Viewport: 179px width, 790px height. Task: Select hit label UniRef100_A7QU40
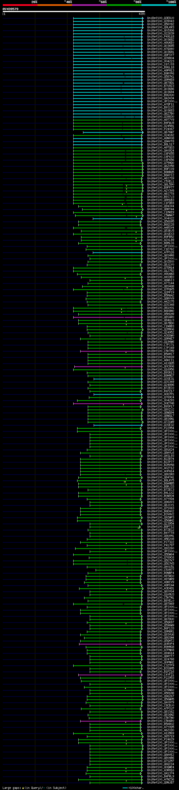(160, 49)
